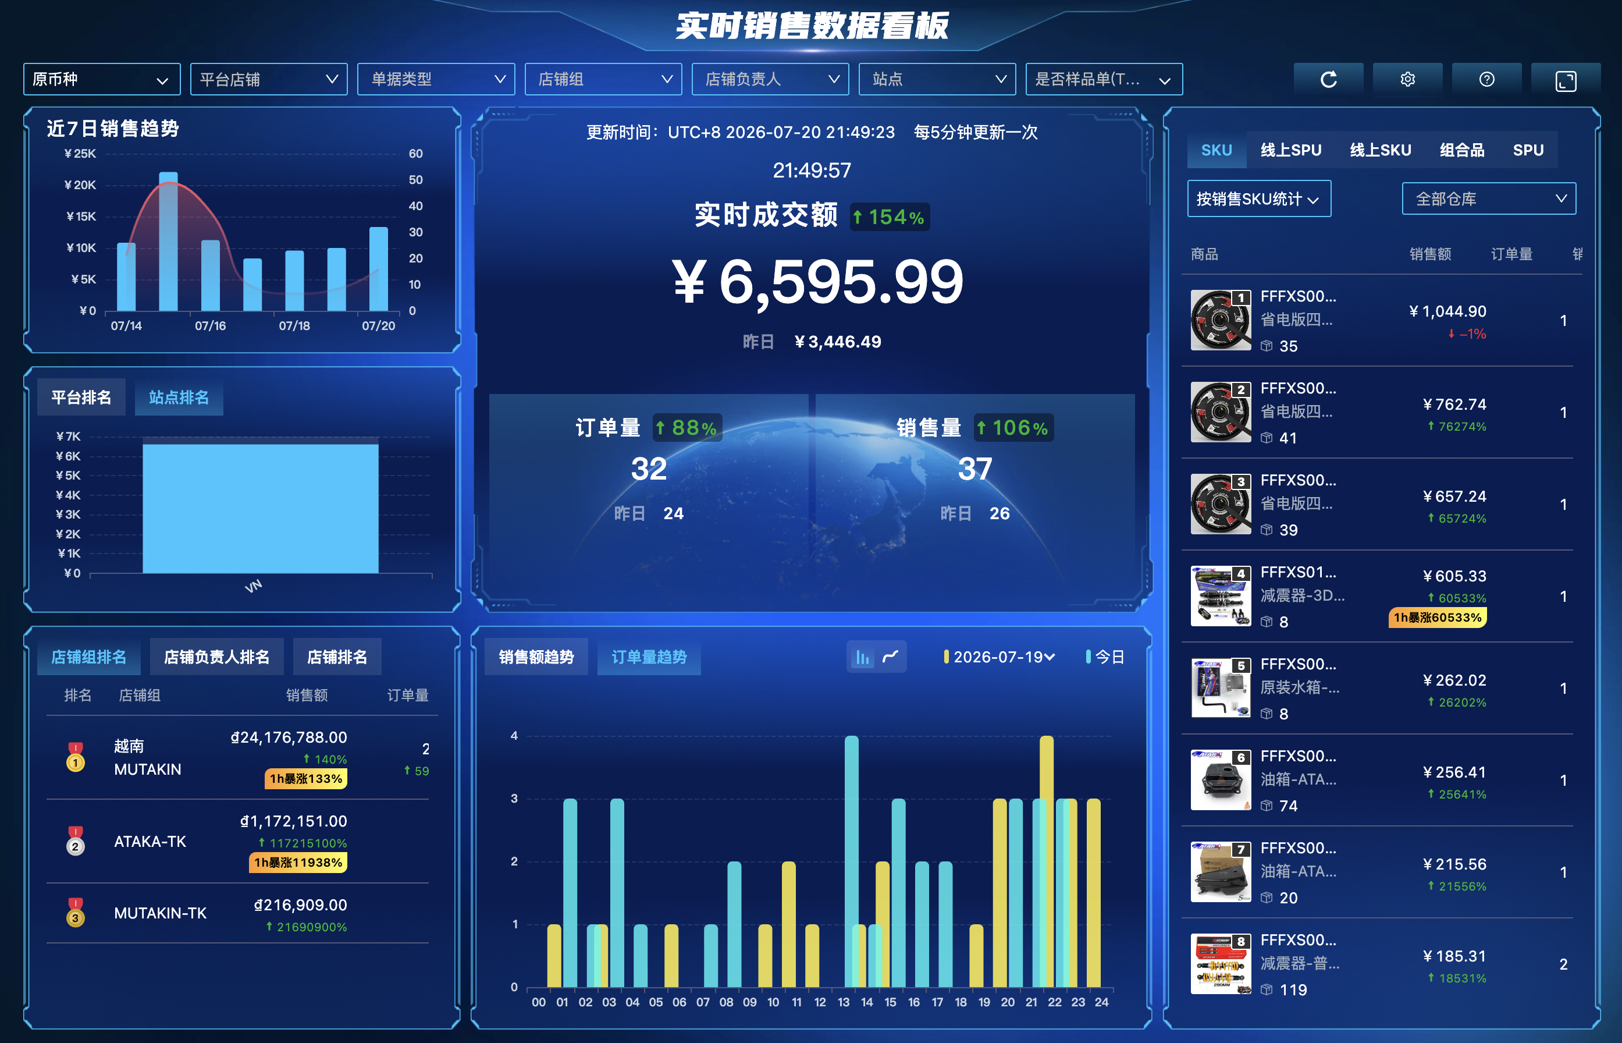Click the 订单量 value 32
This screenshot has height=1043, width=1622.
coord(649,469)
